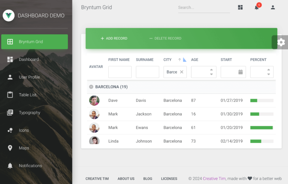Click Dave Davis avatar
The image size is (288, 184).
[x=94, y=101]
